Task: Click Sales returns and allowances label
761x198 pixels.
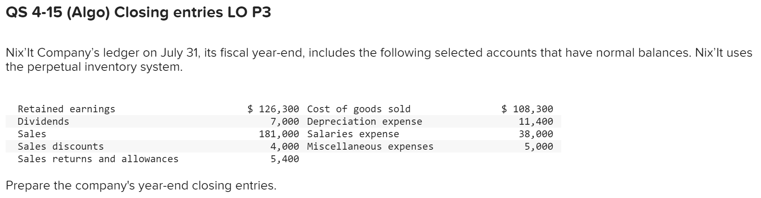Action: [x=98, y=159]
